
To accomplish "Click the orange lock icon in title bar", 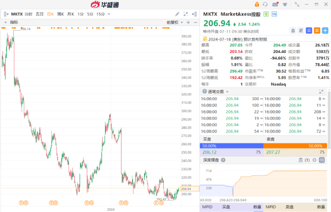I will click(x=257, y=4).
